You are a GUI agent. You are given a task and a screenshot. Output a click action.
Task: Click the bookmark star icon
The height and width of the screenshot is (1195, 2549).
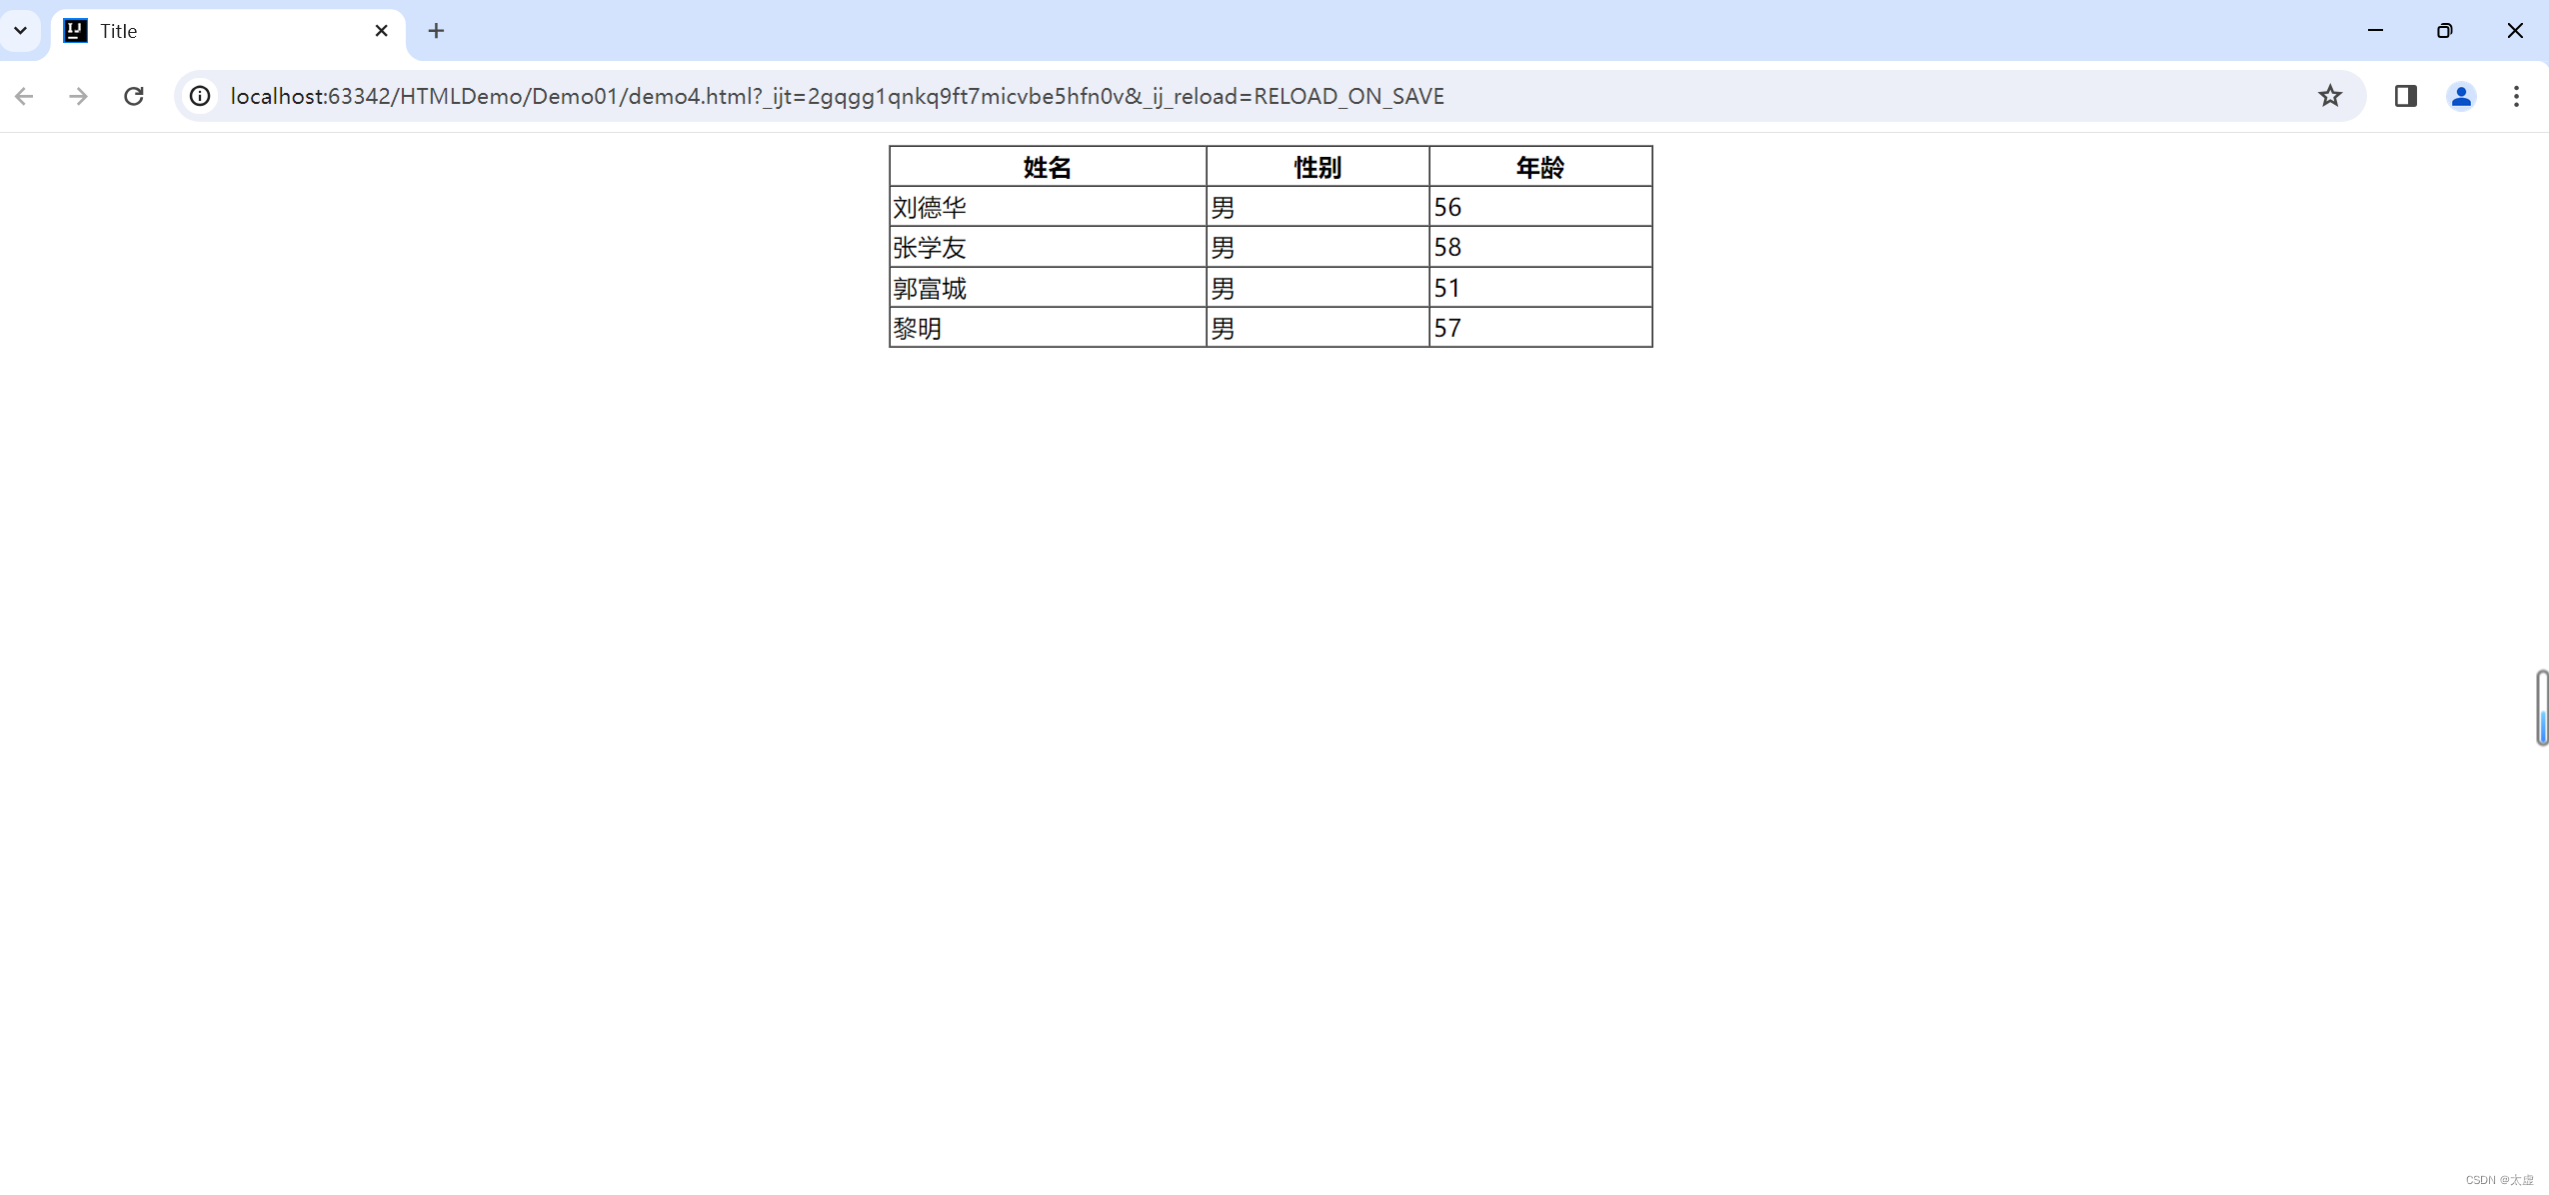coord(2329,96)
